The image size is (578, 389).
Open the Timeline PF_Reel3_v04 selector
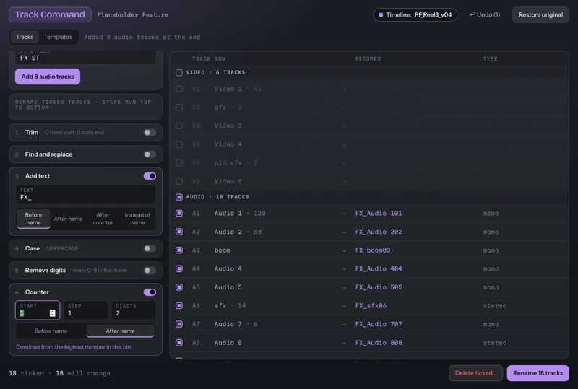[x=415, y=14]
